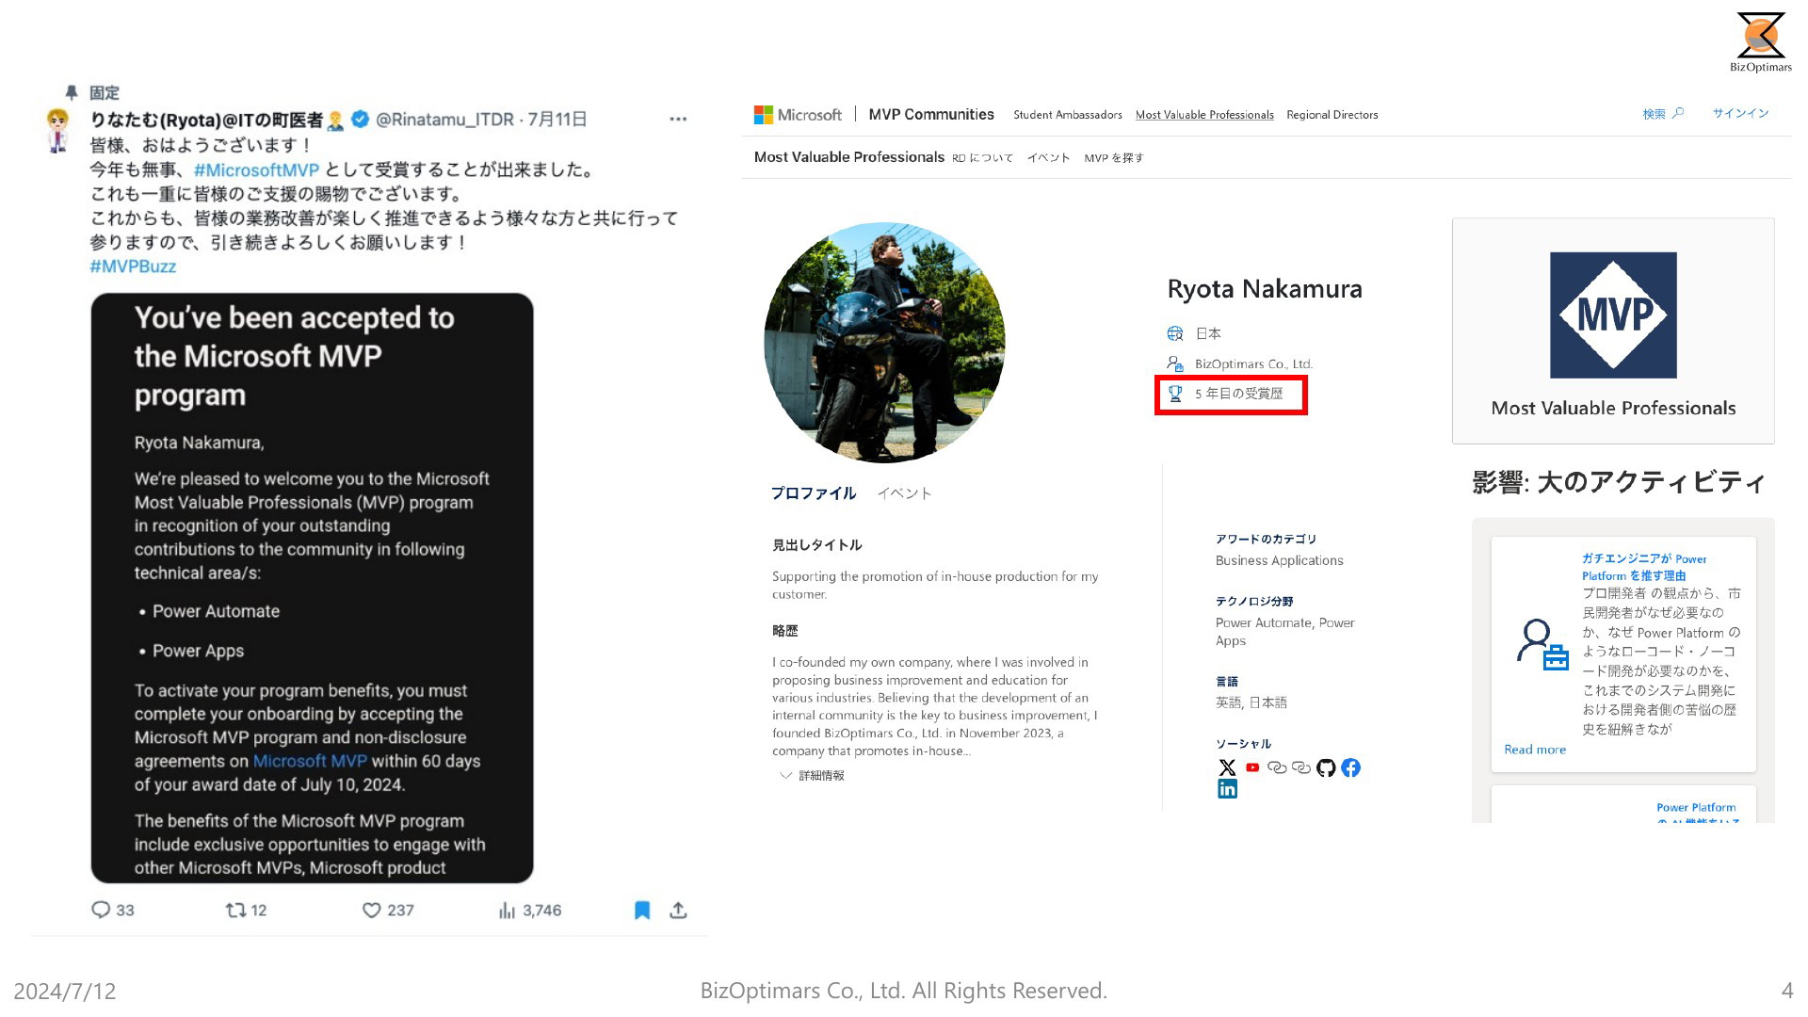Click the company icon beside BizOptimars Co., Ltd.
This screenshot has width=1808, height=1017.
(1175, 363)
